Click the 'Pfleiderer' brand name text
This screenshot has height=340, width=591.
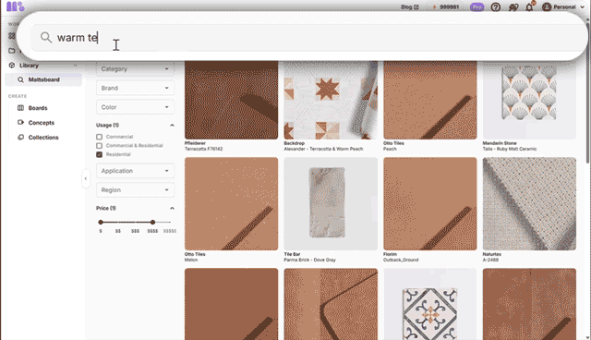pos(195,143)
